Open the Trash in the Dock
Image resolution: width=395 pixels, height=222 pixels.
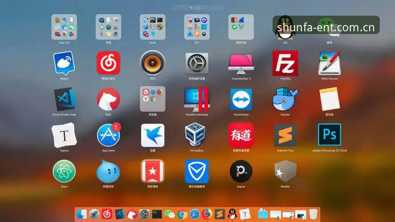[313, 214]
